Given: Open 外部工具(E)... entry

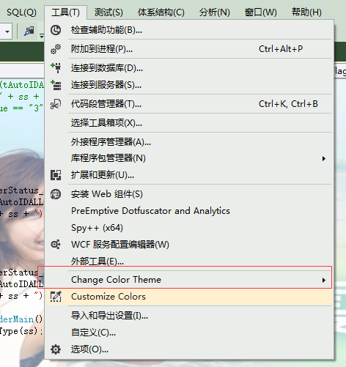Looking at the screenshot, I should [x=188, y=262].
